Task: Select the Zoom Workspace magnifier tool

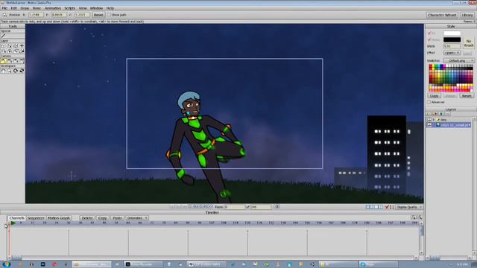Action: (10, 71)
